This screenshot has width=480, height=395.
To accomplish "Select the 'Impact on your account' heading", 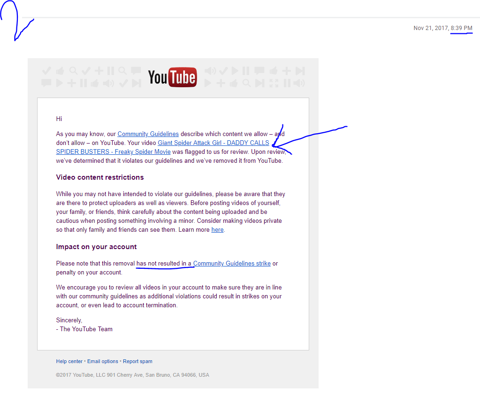I will (x=96, y=247).
